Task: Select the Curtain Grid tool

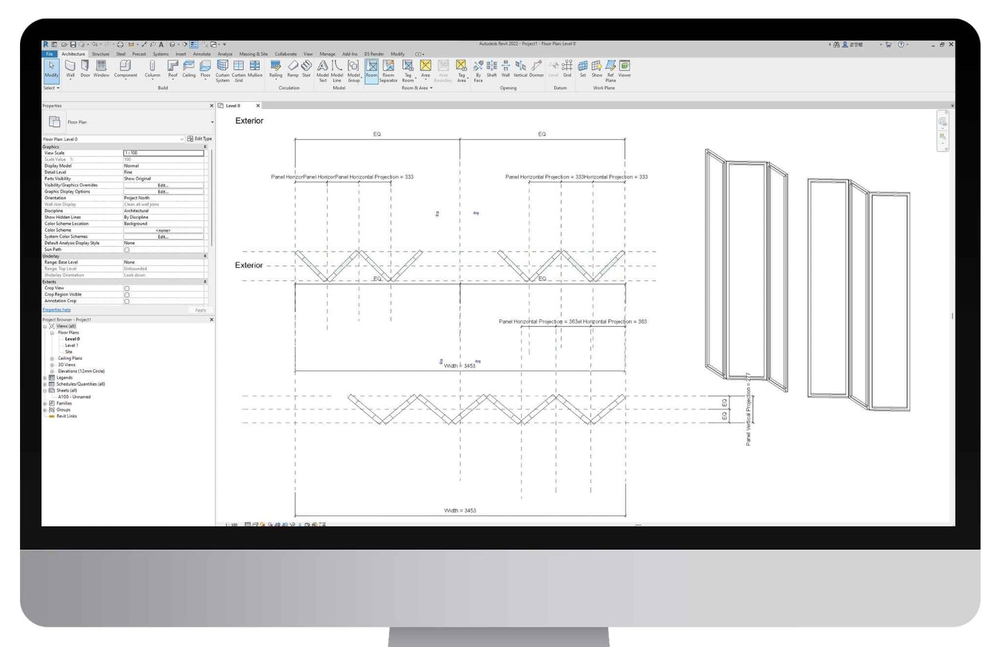Action: (x=238, y=69)
